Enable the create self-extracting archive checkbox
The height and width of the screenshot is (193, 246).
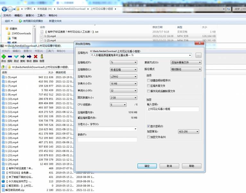click(148, 80)
